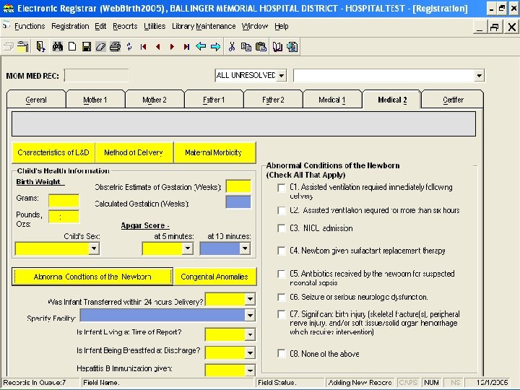This screenshot has height=390, width=520.
Task: Tick the C6 seizure or neurologic dysfunction box
Action: (x=281, y=297)
